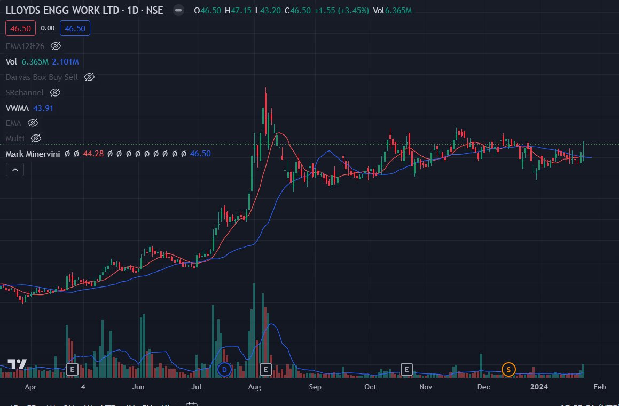Click the header volume reading Vol6.365M
Viewport: 619px width, 406px height.
pos(393,11)
